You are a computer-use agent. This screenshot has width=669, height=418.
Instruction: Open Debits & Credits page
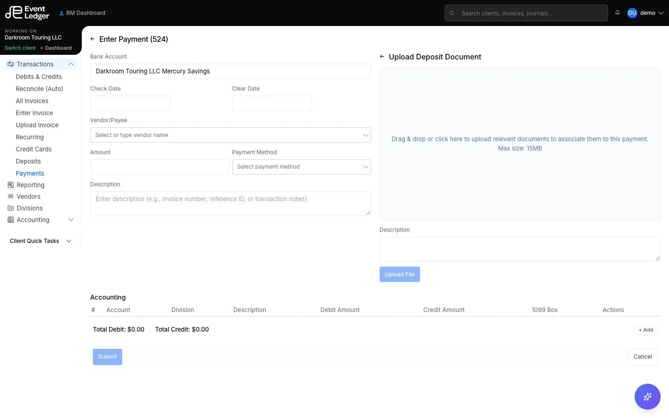39,77
